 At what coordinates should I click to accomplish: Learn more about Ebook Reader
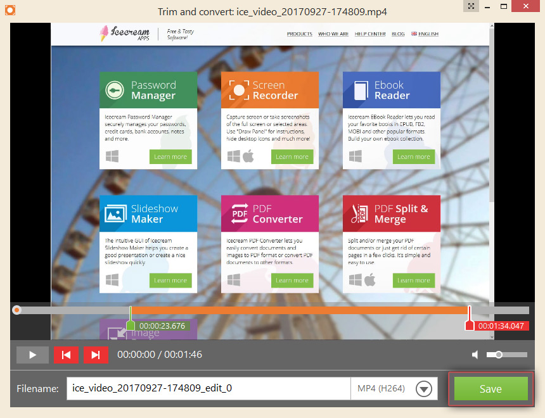[x=414, y=156]
